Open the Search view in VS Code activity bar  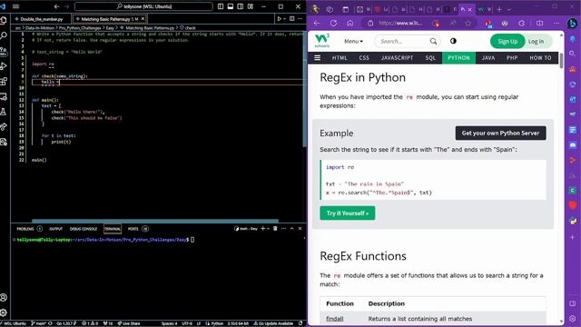pos(4,35)
